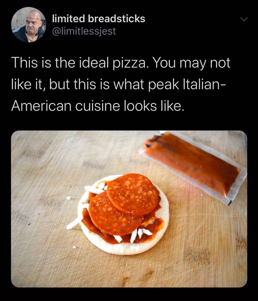Open the tweet options chevron menu

click(244, 20)
